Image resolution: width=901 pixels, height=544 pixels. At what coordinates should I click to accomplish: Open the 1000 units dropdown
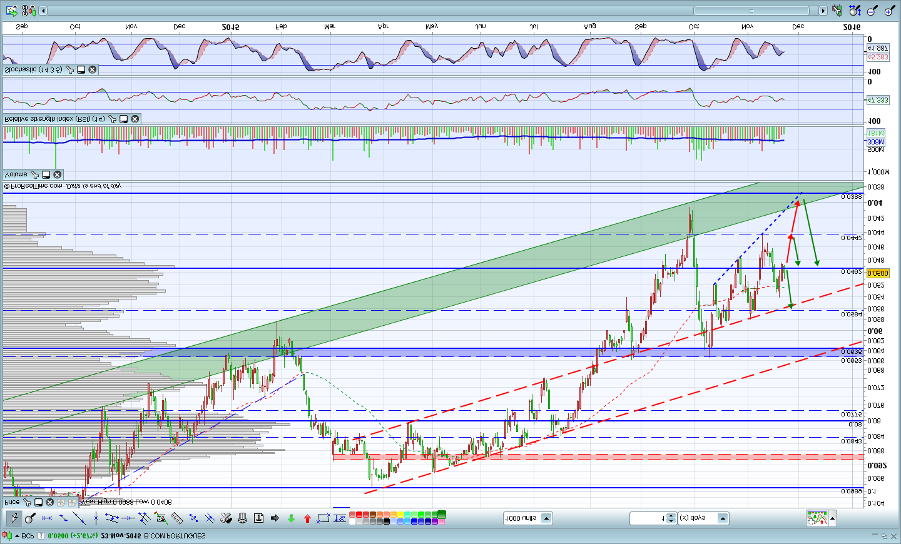click(546, 518)
